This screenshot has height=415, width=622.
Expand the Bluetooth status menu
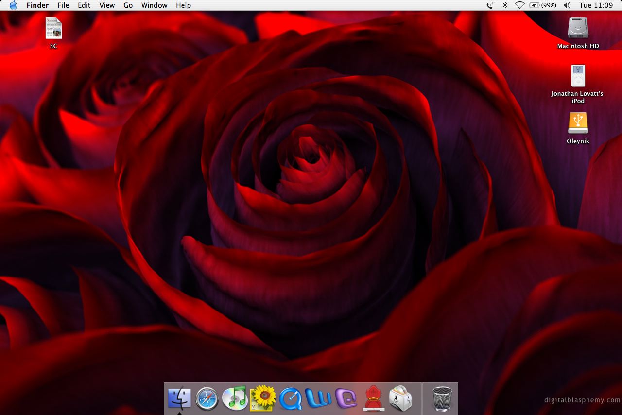505,5
